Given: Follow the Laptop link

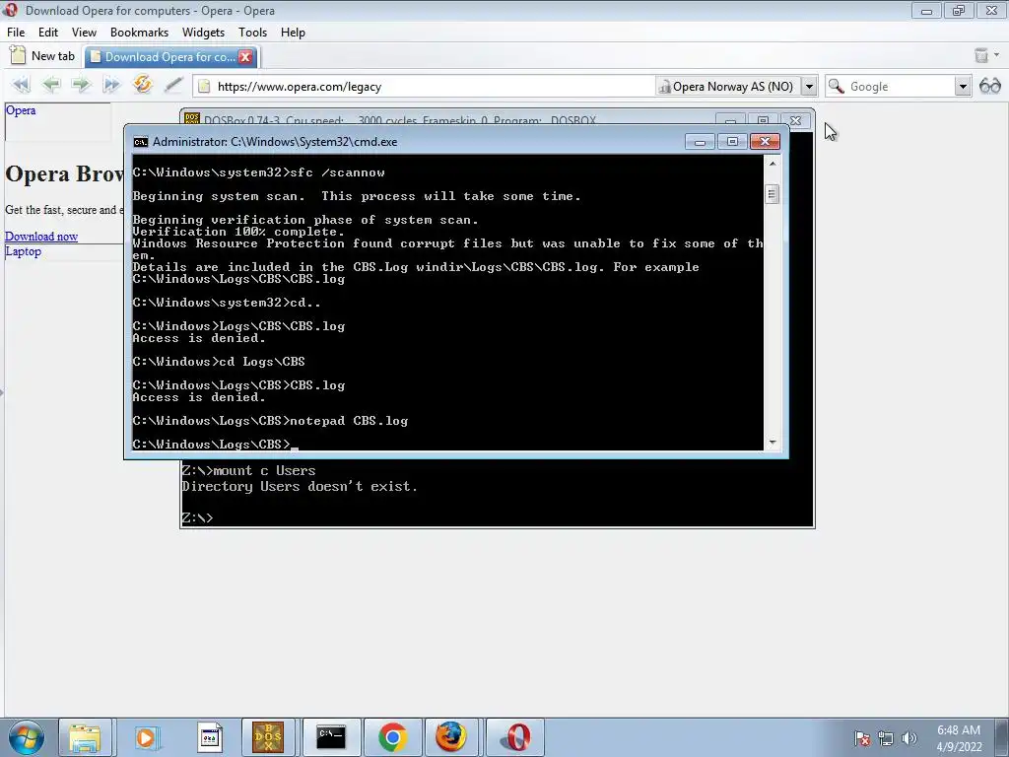Looking at the screenshot, I should [24, 251].
